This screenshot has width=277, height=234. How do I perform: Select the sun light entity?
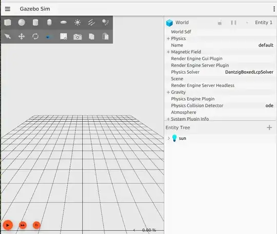(x=182, y=138)
